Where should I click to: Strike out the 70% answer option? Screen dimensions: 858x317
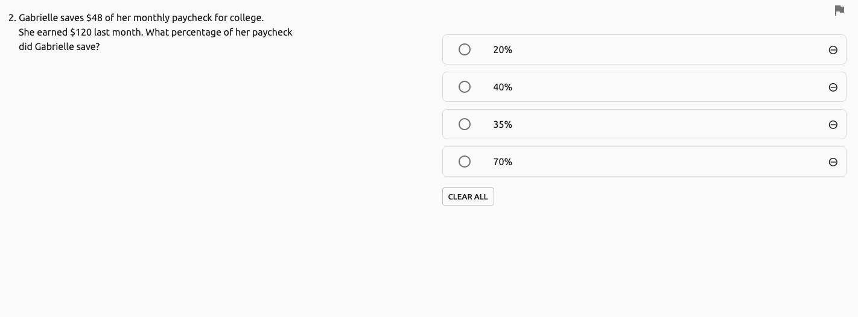click(833, 162)
